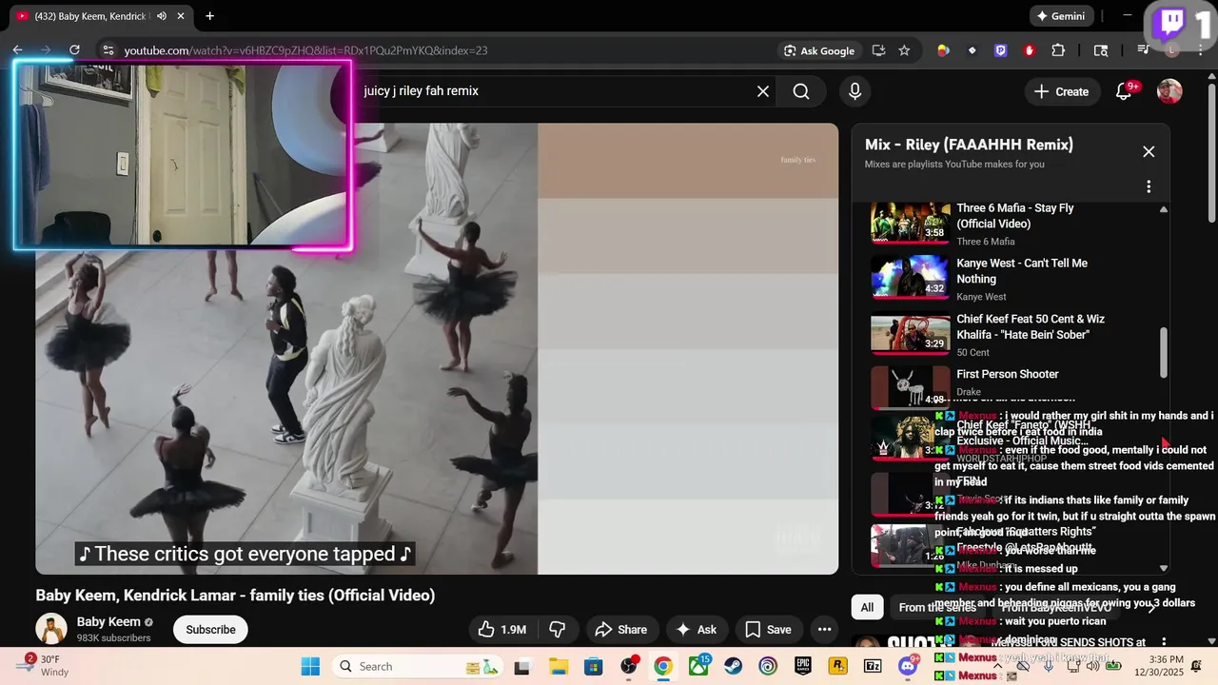Screen dimensions: 1218x685
Task: Open Baby Keem channel avatar
Action: (x=51, y=629)
